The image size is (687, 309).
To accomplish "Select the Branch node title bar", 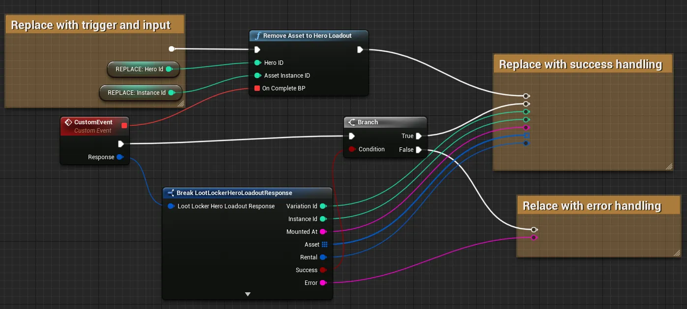I will coord(385,122).
